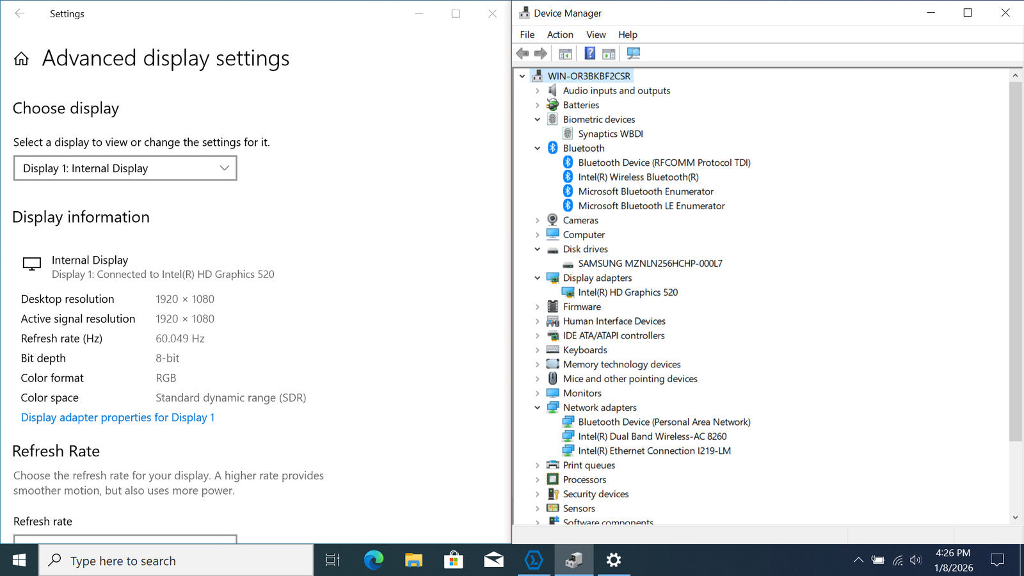Click the Device Manager vertical scrollbar down arrow

point(1015,517)
